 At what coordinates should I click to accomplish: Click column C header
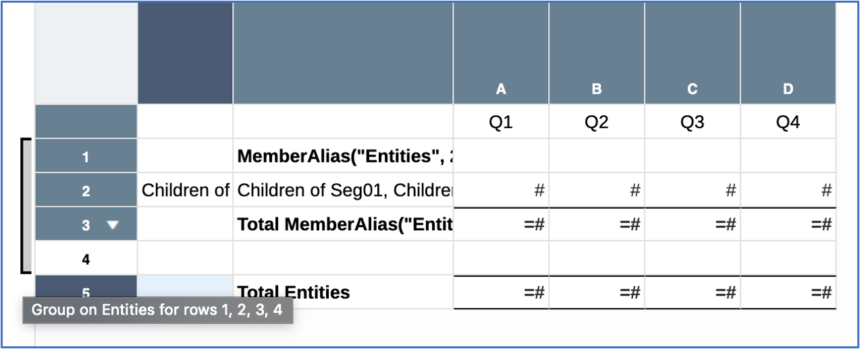pos(693,88)
